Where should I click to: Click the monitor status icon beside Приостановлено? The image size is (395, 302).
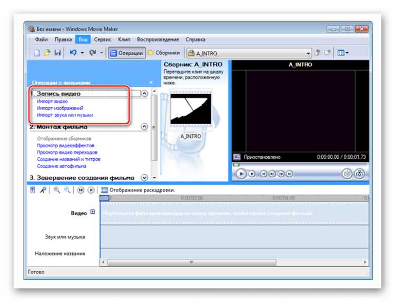(x=236, y=157)
